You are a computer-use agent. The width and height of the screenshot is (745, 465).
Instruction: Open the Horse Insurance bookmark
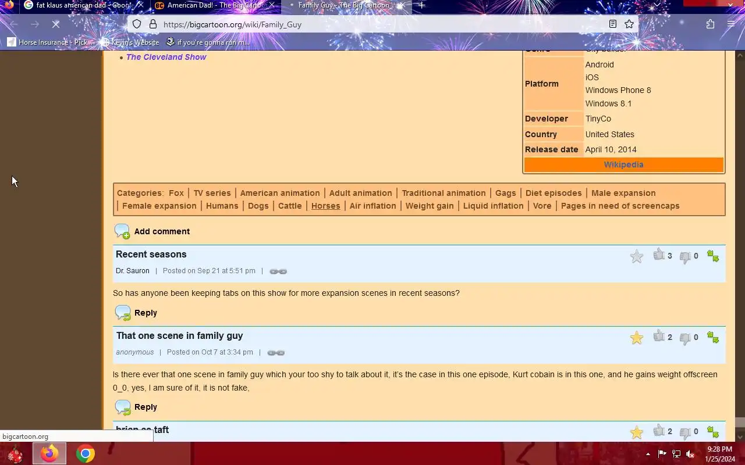pyautogui.click(x=51, y=42)
